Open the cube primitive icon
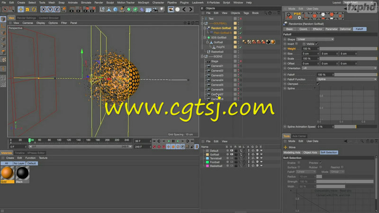Image resolution: width=379 pixels, height=213 pixels. tap(116, 9)
